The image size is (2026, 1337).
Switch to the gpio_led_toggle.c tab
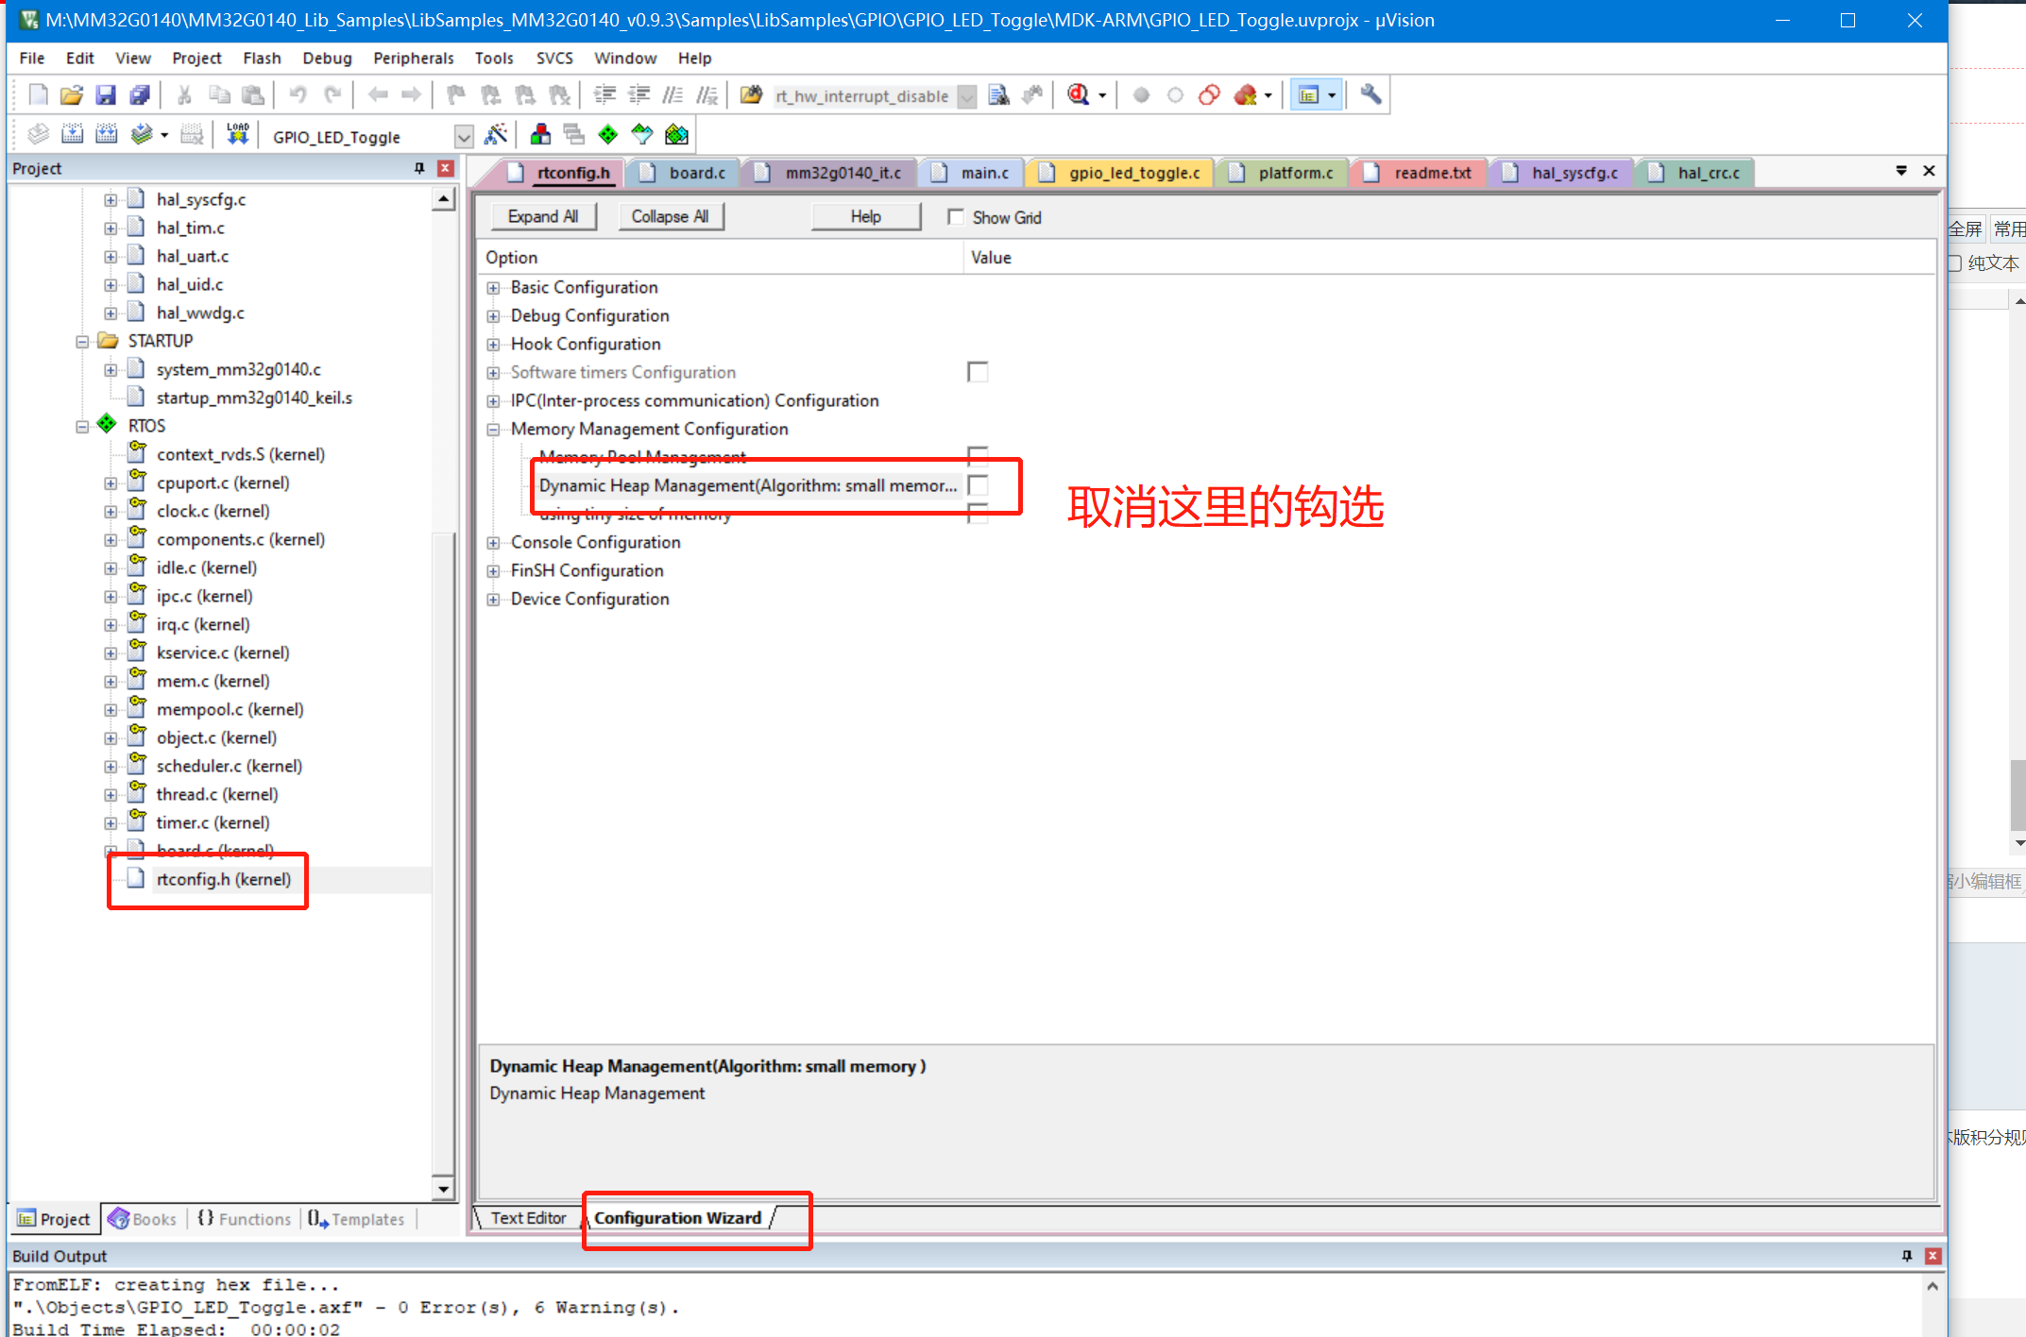[1132, 173]
